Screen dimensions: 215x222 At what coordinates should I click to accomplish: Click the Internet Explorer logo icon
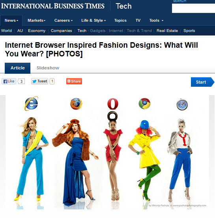31,103
